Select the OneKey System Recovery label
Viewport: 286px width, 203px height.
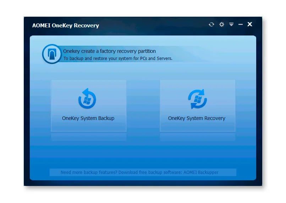[x=197, y=118]
